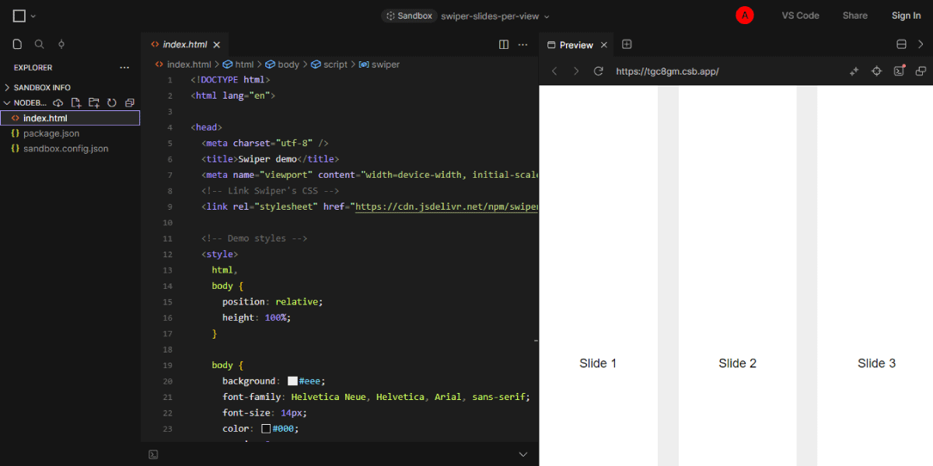Go back in preview browser
Image resolution: width=933 pixels, height=466 pixels.
click(x=554, y=71)
